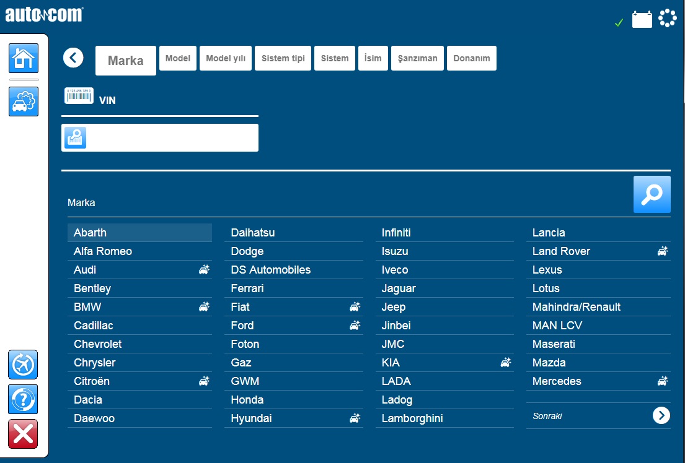685x463 pixels.
Task: Open the Model yılı tab
Action: (x=226, y=58)
